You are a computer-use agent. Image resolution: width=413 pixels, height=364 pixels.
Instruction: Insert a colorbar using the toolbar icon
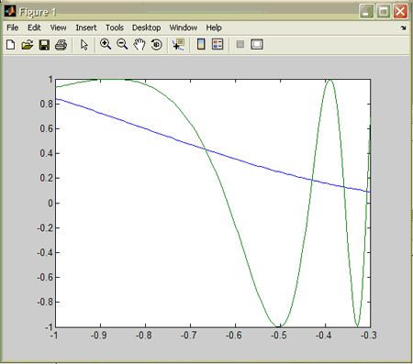201,45
